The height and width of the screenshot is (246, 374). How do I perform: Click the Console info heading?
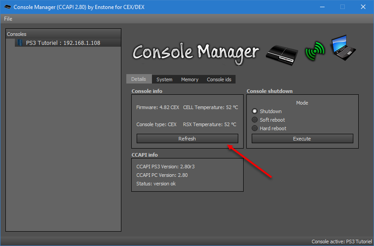pyautogui.click(x=147, y=91)
